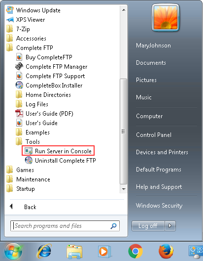Select the CompleteBox Installer text
Viewport: 203px width, 261px height.
tap(54, 86)
